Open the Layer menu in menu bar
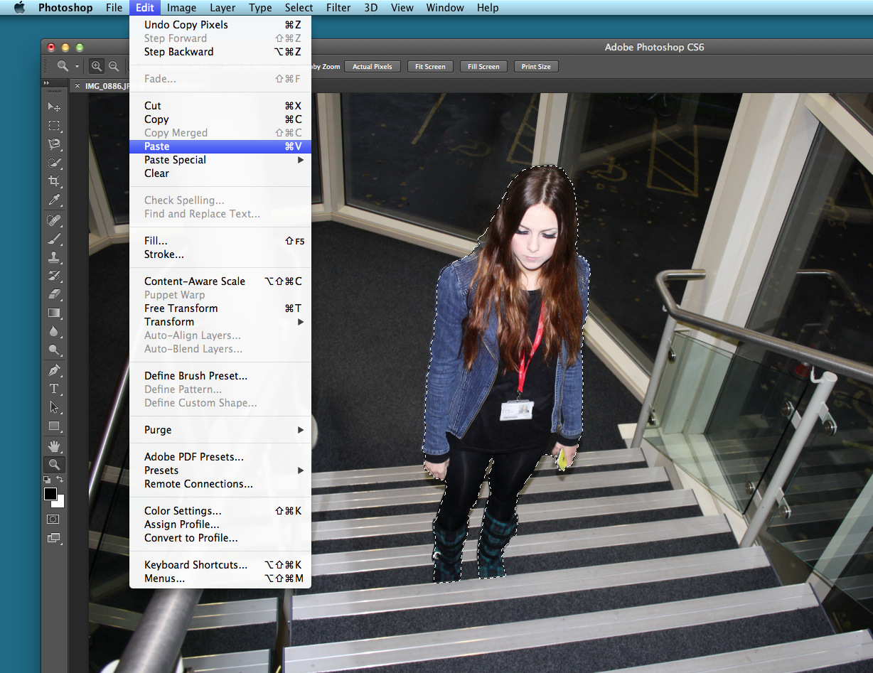Image resolution: width=873 pixels, height=673 pixels. 223,8
